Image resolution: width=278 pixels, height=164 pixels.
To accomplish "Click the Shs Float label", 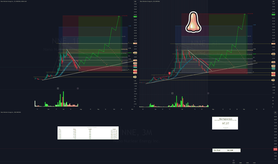I will click(217, 150).
